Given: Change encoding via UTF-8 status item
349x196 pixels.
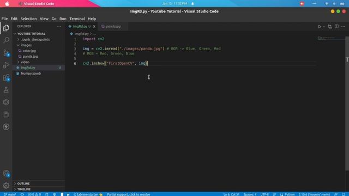Looking at the screenshot, I should (264, 194).
